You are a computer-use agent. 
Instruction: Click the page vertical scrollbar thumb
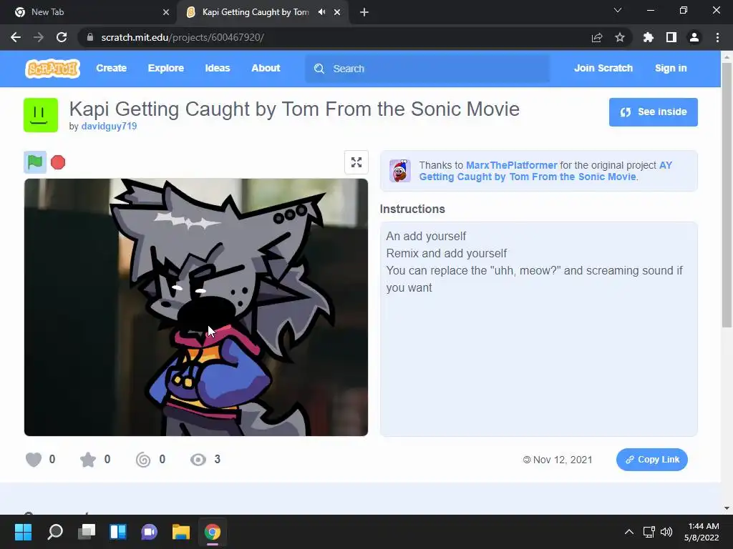pyautogui.click(x=727, y=195)
